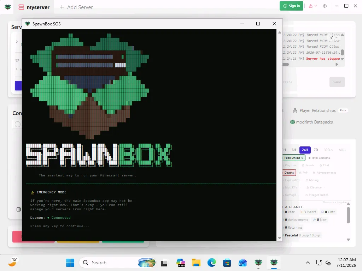Image resolution: width=362 pixels, height=271 pixels.
Task: Open the Player Relationships tab
Action: pos(318,110)
